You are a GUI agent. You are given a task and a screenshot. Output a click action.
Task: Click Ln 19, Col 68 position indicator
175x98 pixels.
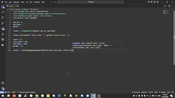tap(136, 92)
